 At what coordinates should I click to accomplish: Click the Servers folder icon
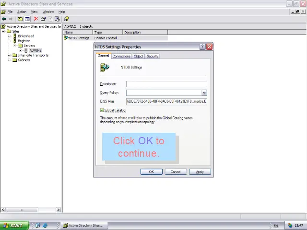pyautogui.click(x=20, y=46)
